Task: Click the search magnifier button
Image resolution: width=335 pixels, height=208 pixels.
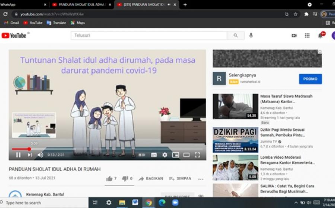Action: [236, 35]
